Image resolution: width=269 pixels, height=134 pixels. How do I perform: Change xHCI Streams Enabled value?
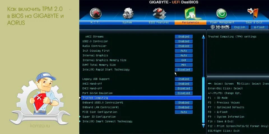click(184, 37)
